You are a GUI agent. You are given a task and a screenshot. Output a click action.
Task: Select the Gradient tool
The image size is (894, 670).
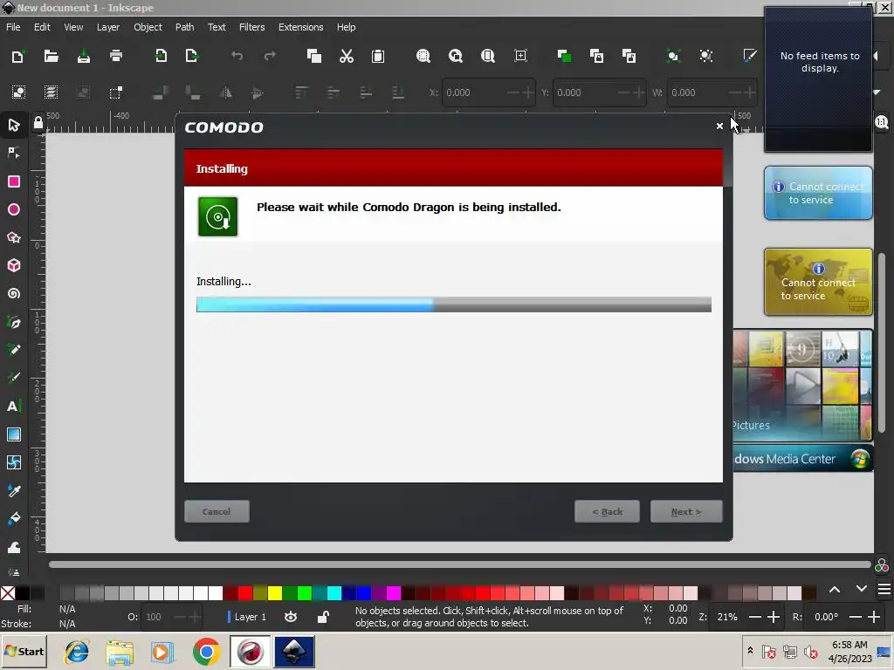pos(14,434)
